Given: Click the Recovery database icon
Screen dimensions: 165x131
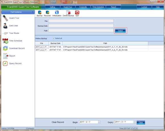Looking at the screenshot, I should click(x=47, y=12).
